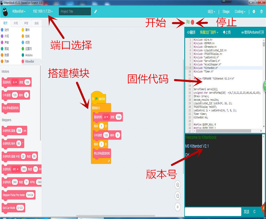Click the green flag start icon
Viewport: 266px width, 219px height.
tap(188, 22)
